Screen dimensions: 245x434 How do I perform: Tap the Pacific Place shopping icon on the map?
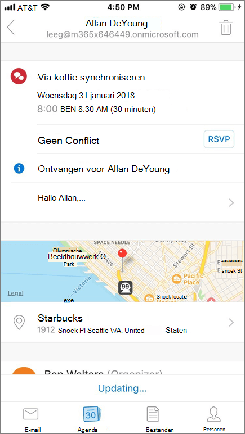pos(177,278)
